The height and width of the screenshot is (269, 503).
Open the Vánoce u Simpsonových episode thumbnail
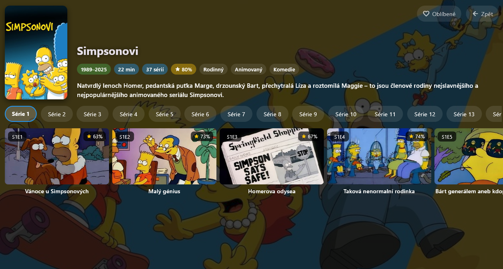click(57, 156)
